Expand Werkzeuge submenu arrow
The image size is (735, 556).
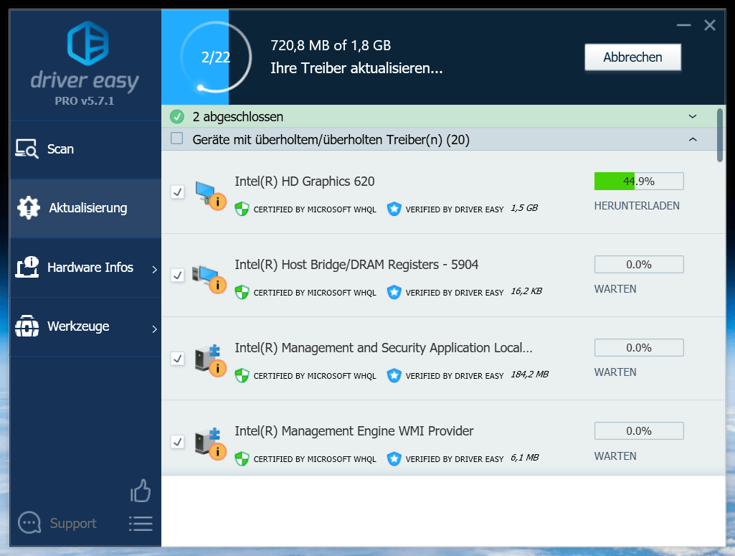[x=155, y=329]
